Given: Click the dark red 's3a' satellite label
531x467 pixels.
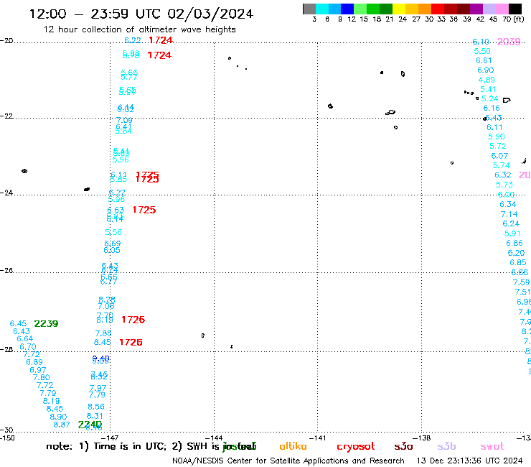Looking at the screenshot, I should coord(403,446).
